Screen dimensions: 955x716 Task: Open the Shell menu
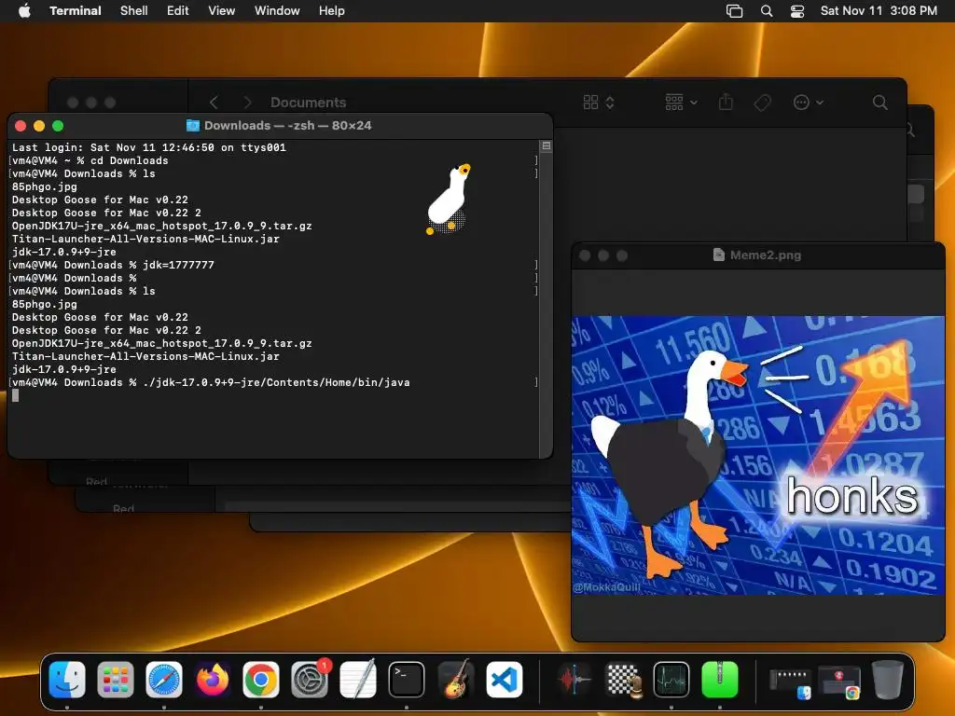coord(134,10)
